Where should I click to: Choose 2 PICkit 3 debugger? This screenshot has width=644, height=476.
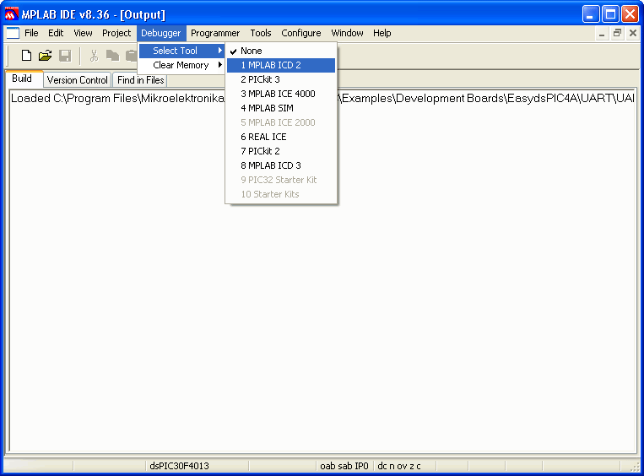(x=281, y=79)
